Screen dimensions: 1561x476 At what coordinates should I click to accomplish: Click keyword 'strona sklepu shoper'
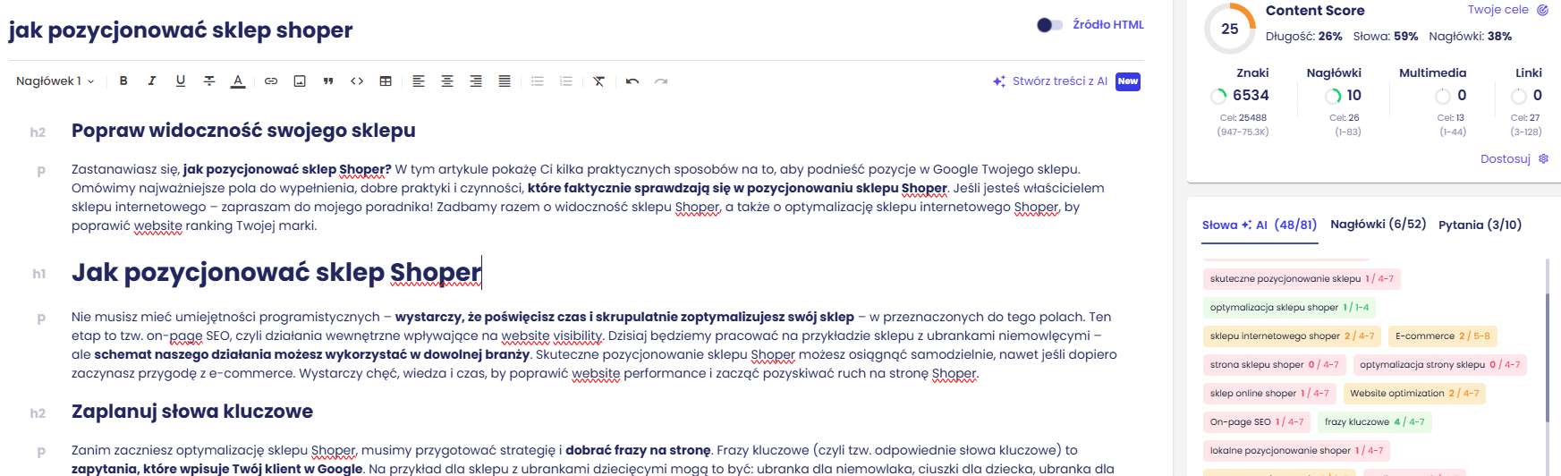coord(1274,365)
